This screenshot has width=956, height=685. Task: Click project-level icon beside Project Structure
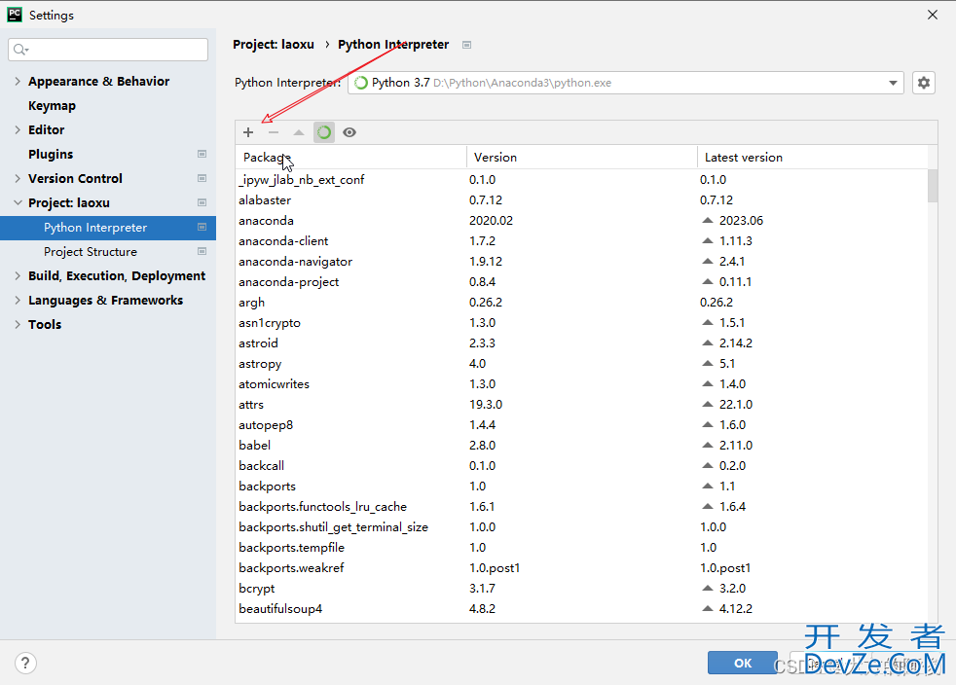[202, 252]
